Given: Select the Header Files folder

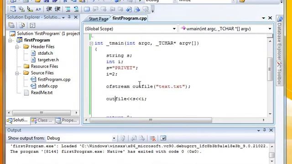Looking at the screenshot, I should (x=42, y=46).
